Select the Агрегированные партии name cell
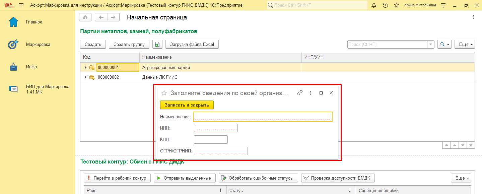 [x=220, y=68]
